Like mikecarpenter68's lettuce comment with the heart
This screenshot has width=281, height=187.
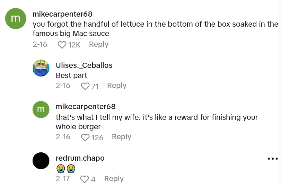click(62, 45)
